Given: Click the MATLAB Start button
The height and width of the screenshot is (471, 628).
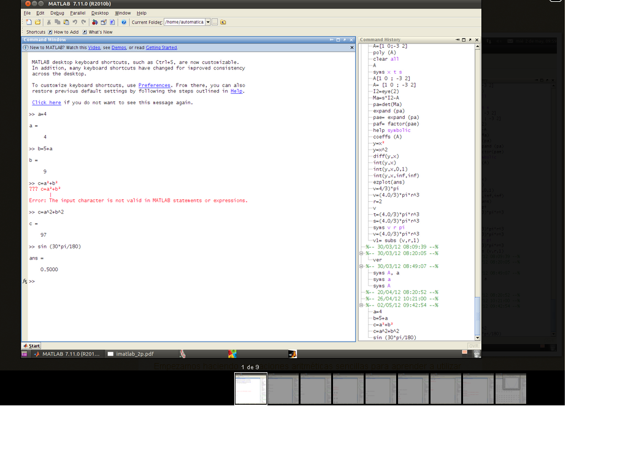Looking at the screenshot, I should click(32, 346).
